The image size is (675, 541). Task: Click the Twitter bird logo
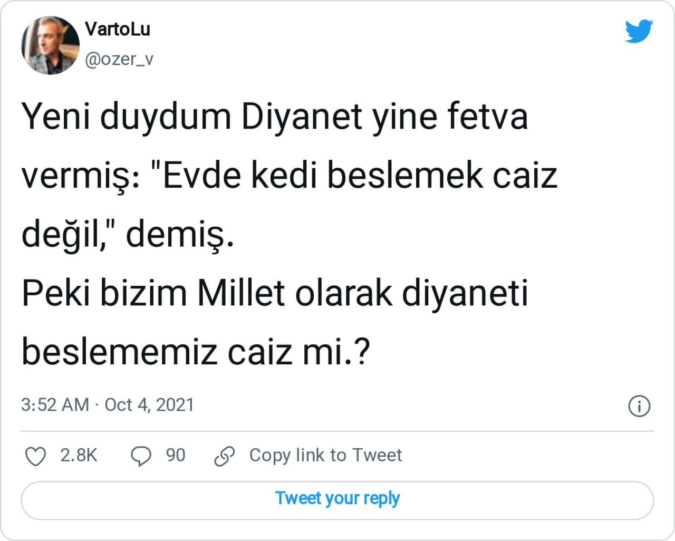click(x=639, y=31)
